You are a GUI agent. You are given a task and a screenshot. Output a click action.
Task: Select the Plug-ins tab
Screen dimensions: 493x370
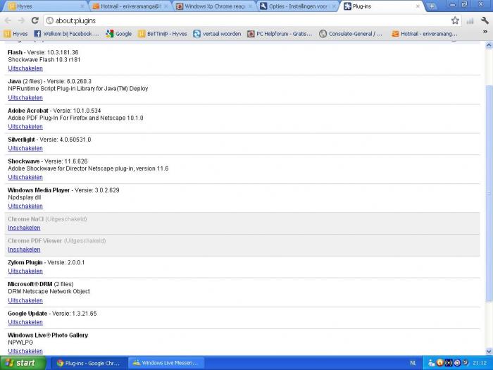click(x=381, y=6)
